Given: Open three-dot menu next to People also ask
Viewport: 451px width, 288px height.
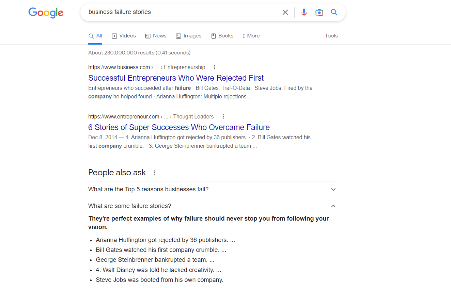Looking at the screenshot, I should tap(154, 173).
